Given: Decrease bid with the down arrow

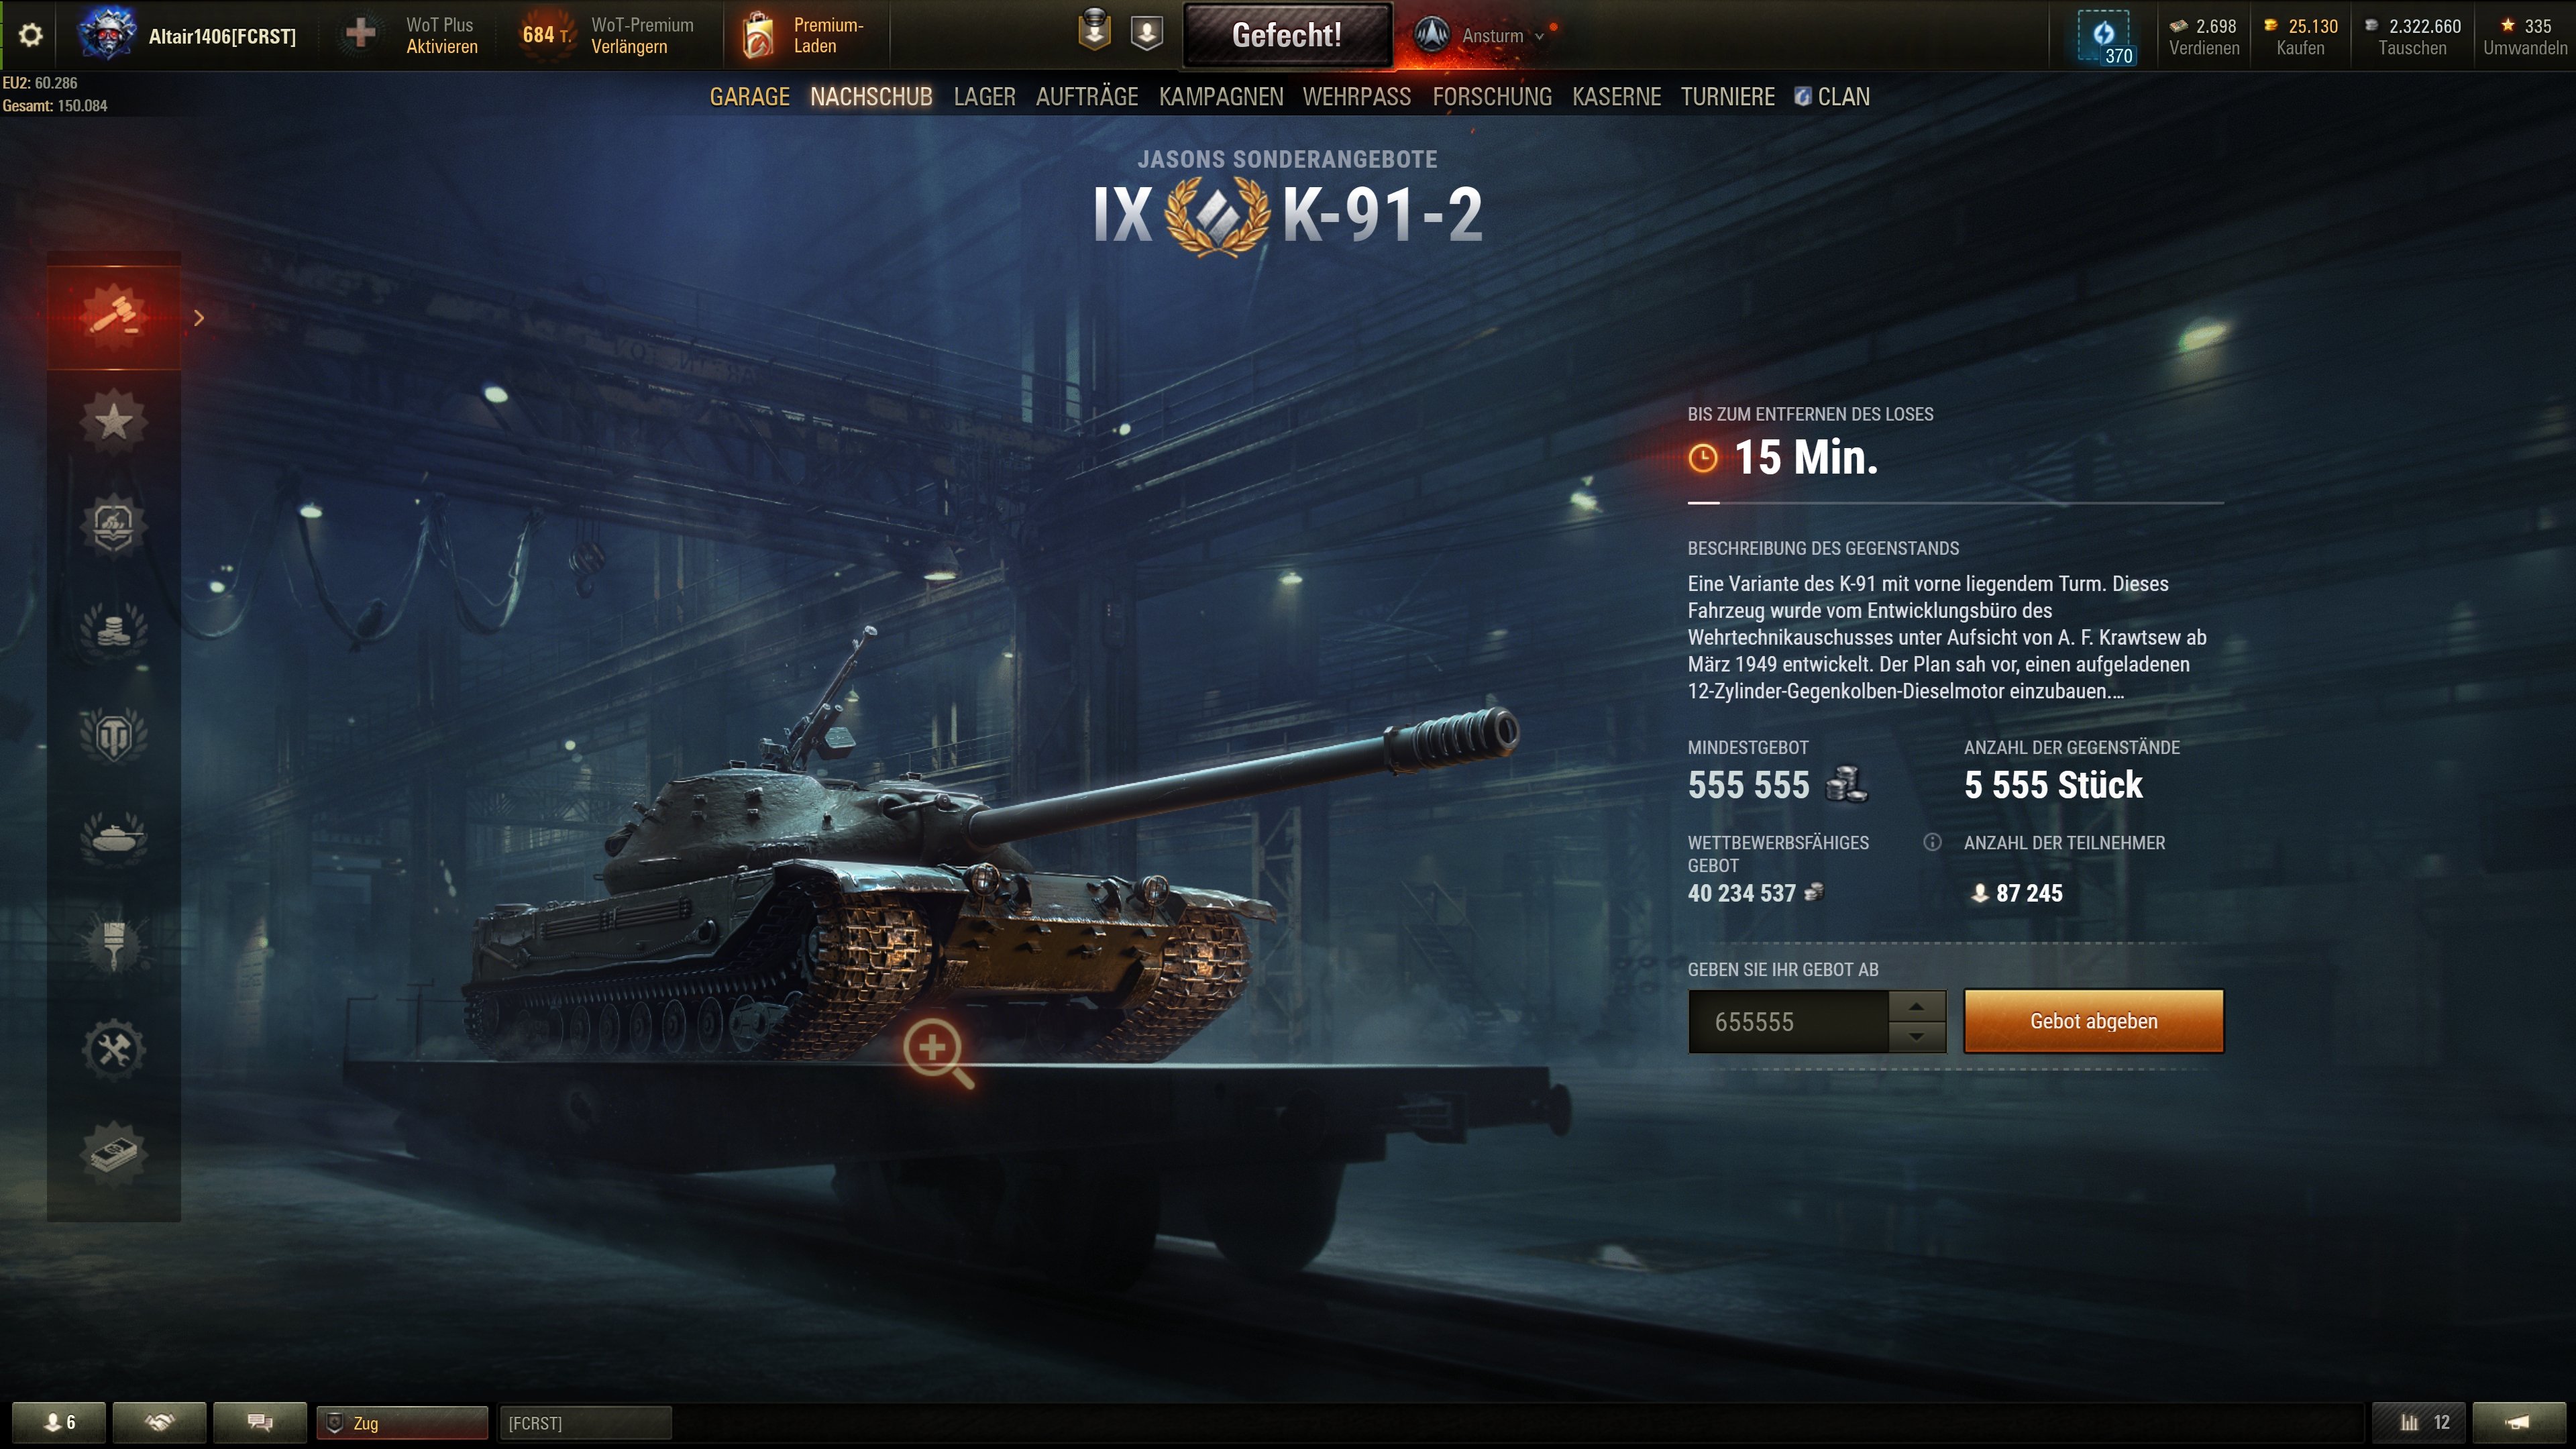Looking at the screenshot, I should 1916,1037.
